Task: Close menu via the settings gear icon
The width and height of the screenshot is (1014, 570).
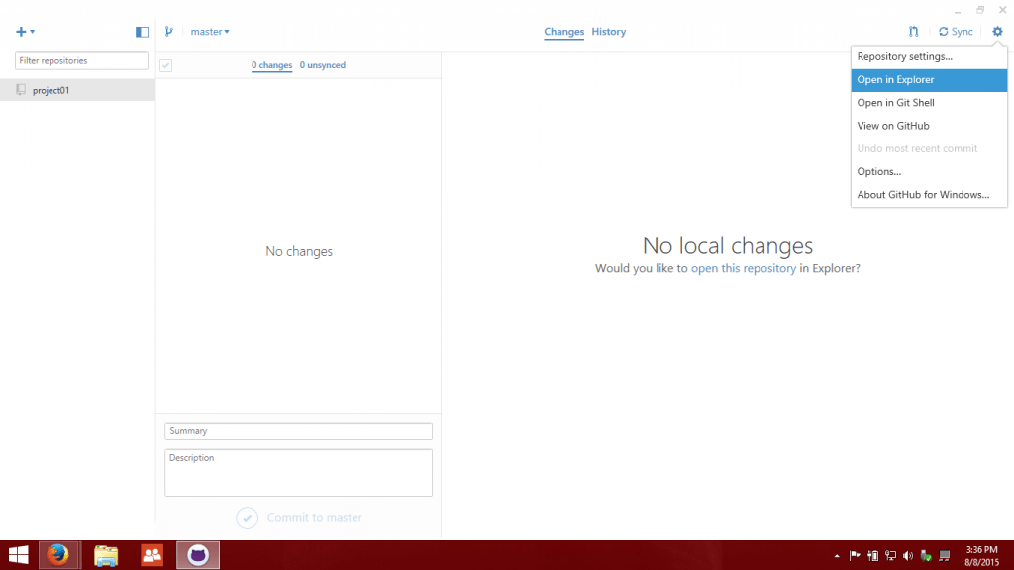Action: [x=997, y=31]
